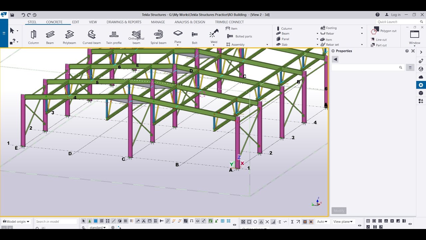This screenshot has height=240, width=426.
Task: Toggle Snap to end points switch
Action: coord(249,222)
